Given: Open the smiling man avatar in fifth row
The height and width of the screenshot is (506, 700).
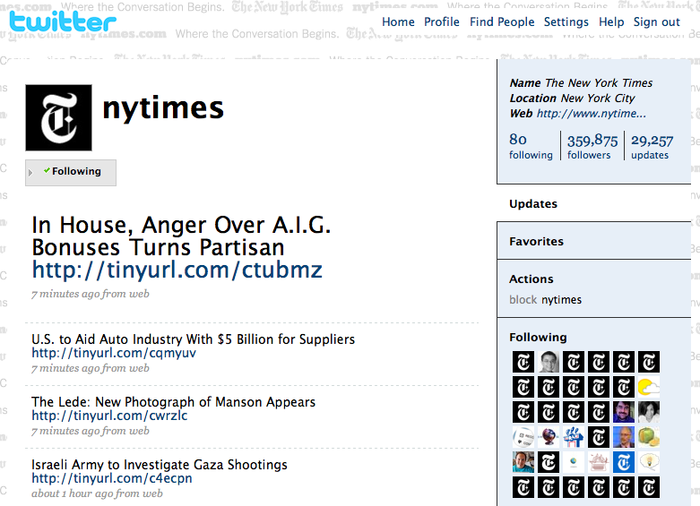Looking at the screenshot, I should [x=523, y=462].
